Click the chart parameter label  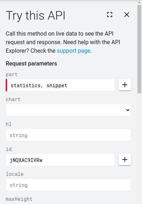[13, 99]
